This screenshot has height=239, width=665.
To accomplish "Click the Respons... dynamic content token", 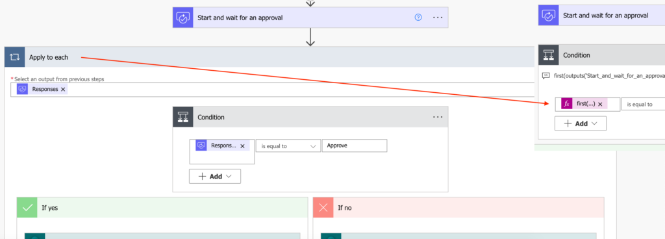I will pyautogui.click(x=222, y=145).
